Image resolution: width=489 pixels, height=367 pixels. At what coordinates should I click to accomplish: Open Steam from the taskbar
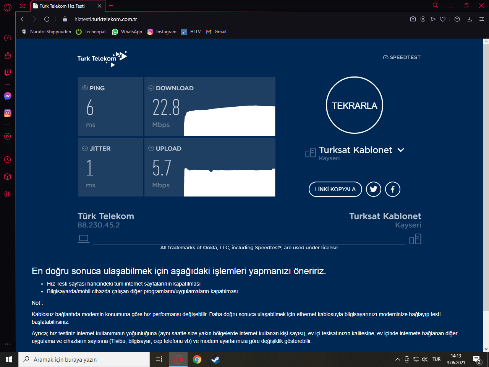[215, 359]
